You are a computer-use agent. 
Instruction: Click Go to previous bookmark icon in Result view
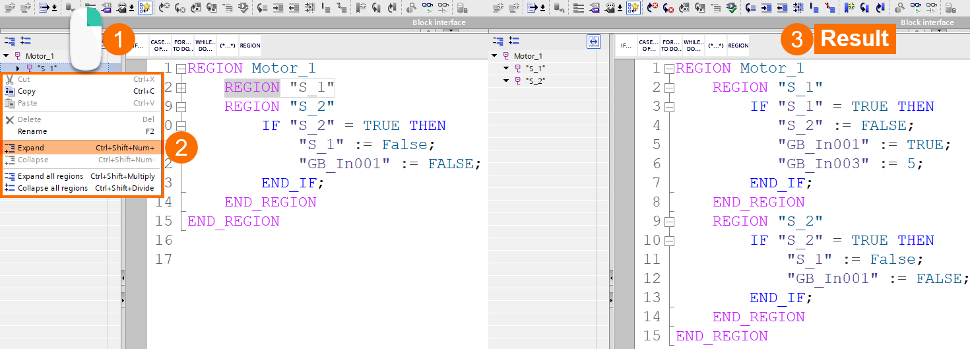point(881,7)
